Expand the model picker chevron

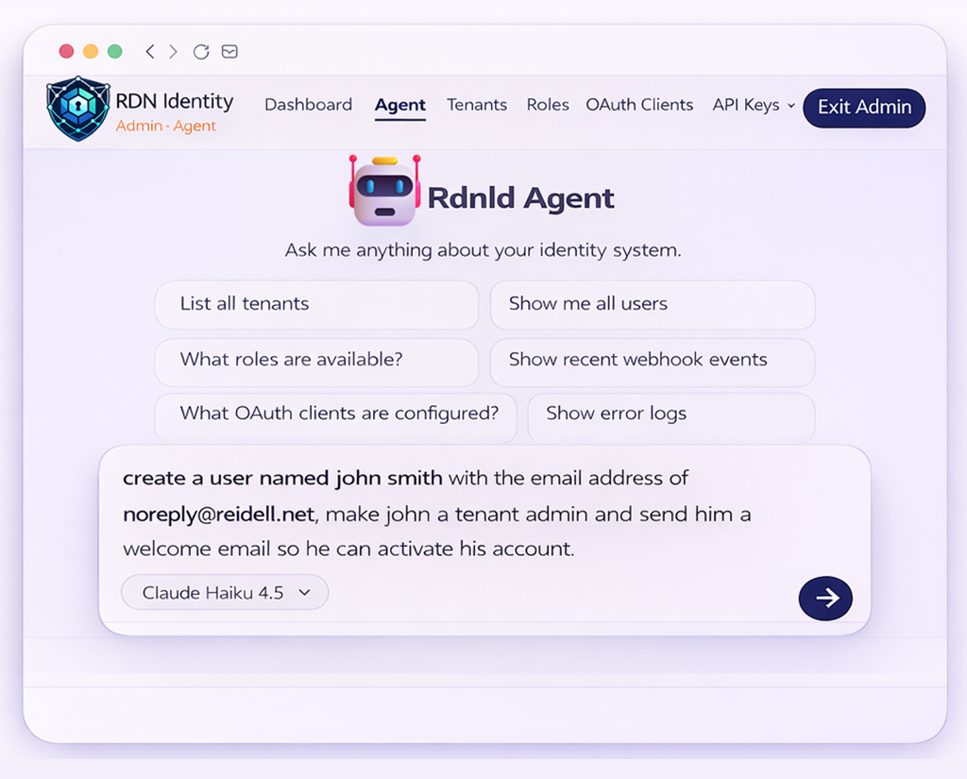pyautogui.click(x=304, y=593)
